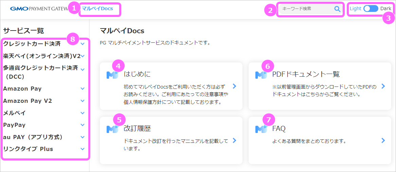396x172 pixels.
Task: Click the M logo icon beside はじめに
Action: (112, 75)
